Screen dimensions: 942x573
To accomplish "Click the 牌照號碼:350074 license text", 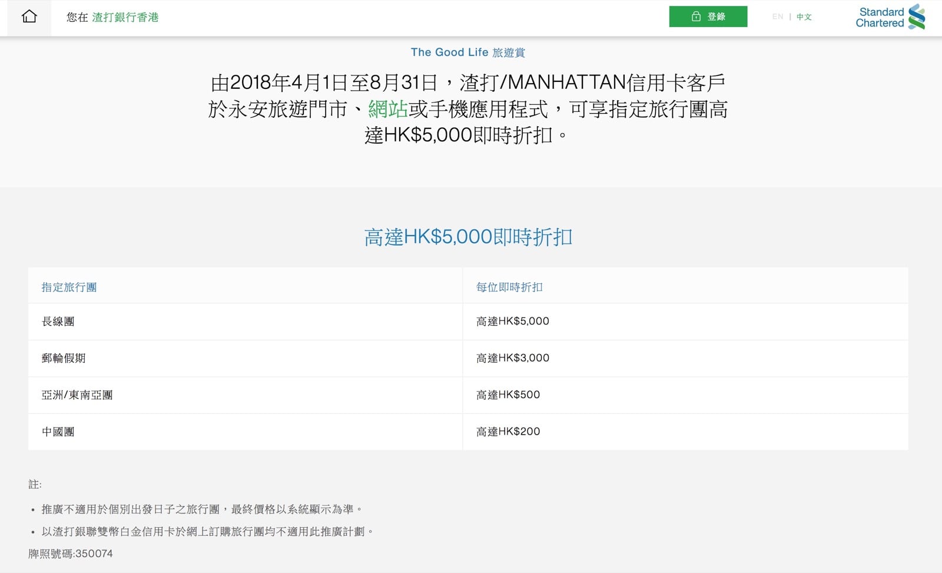I will point(71,554).
